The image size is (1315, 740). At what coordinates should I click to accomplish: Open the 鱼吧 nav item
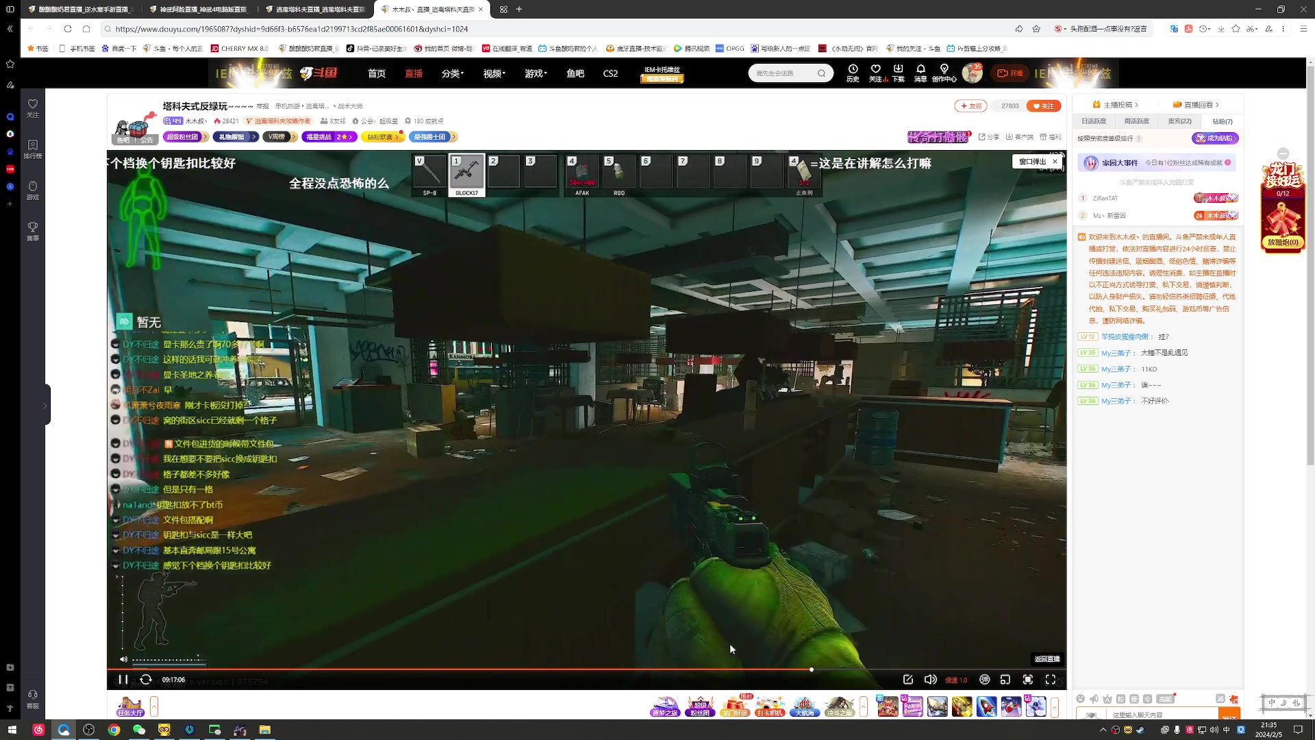[575, 73]
